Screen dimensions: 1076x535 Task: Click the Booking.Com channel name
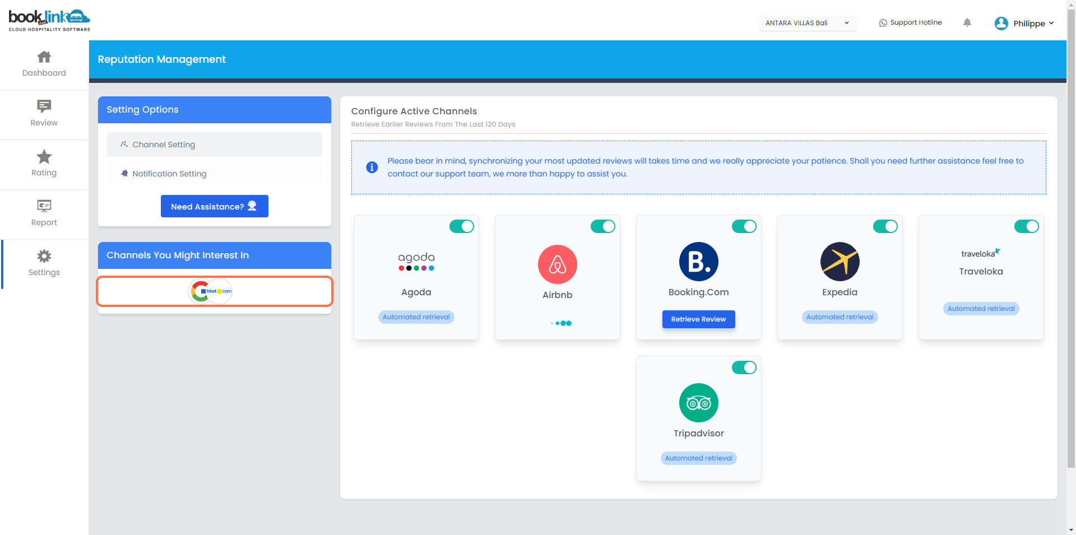699,292
